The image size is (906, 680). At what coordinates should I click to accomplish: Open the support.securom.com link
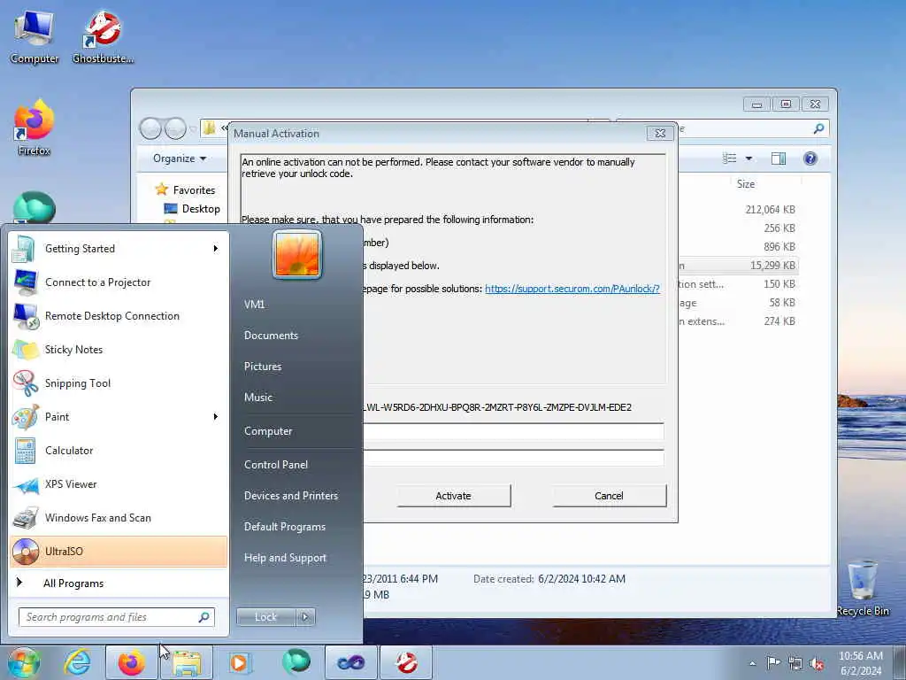[x=572, y=289]
